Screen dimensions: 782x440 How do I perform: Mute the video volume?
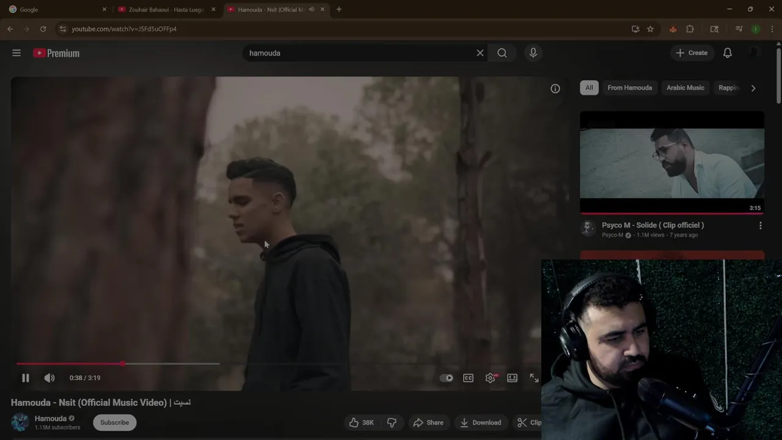(x=49, y=378)
